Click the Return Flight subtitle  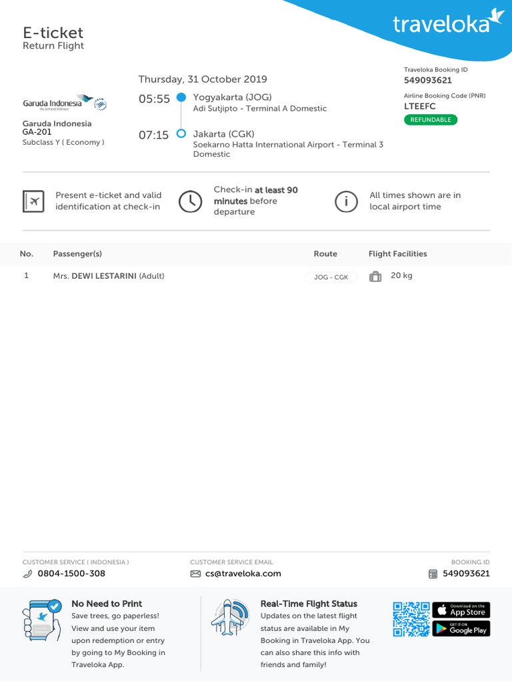(x=53, y=46)
